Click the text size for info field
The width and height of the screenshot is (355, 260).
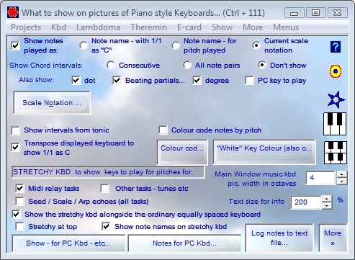coord(306,202)
